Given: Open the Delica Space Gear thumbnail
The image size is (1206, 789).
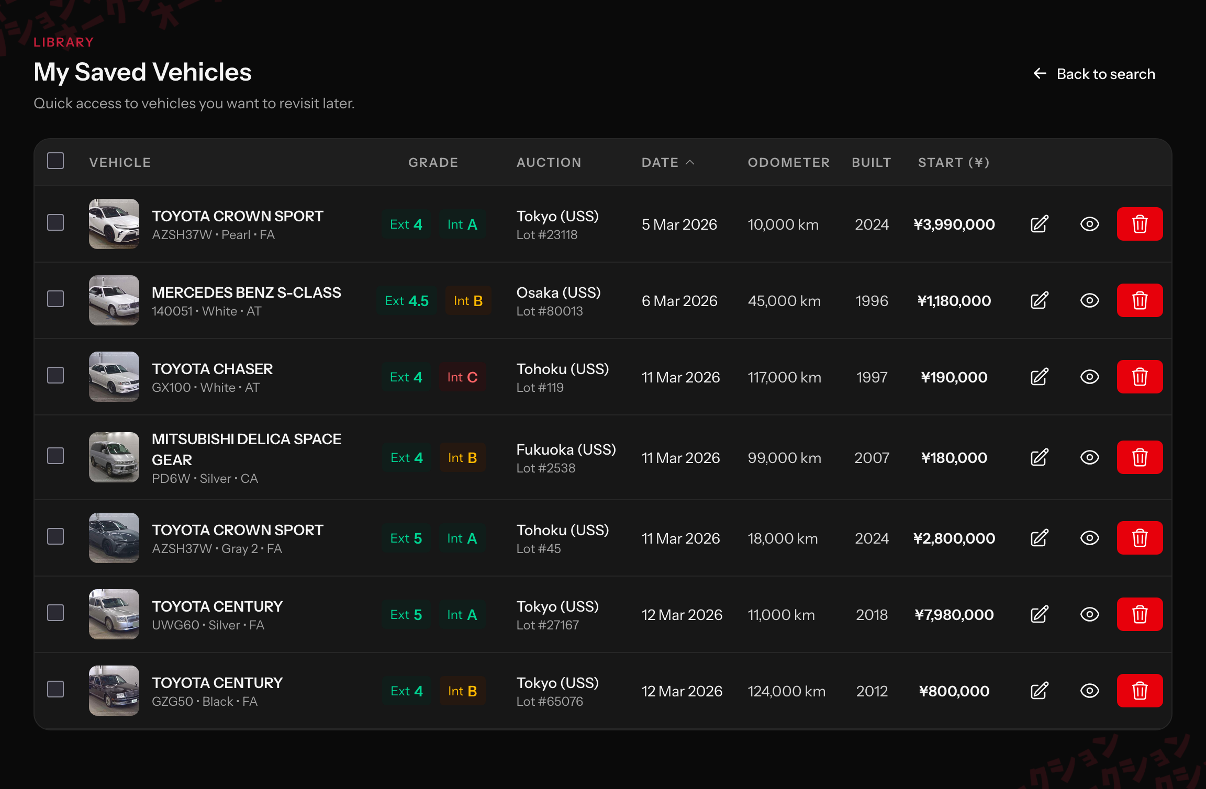Looking at the screenshot, I should pyautogui.click(x=114, y=457).
